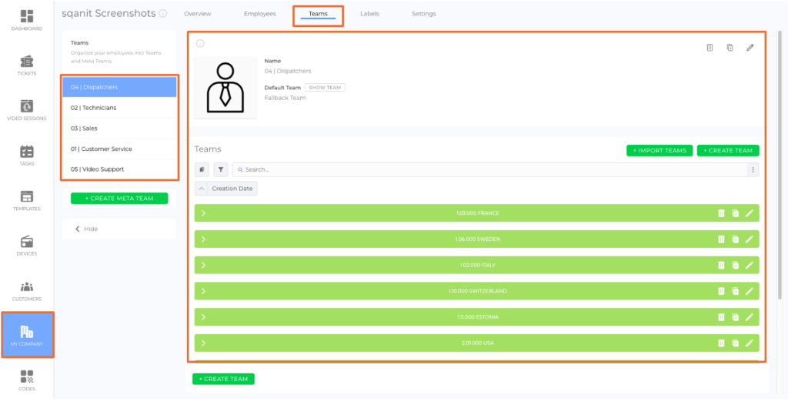Viewport: 788px width, 405px height.
Task: Open the filter icon in Teams toolbar
Action: pos(221,169)
